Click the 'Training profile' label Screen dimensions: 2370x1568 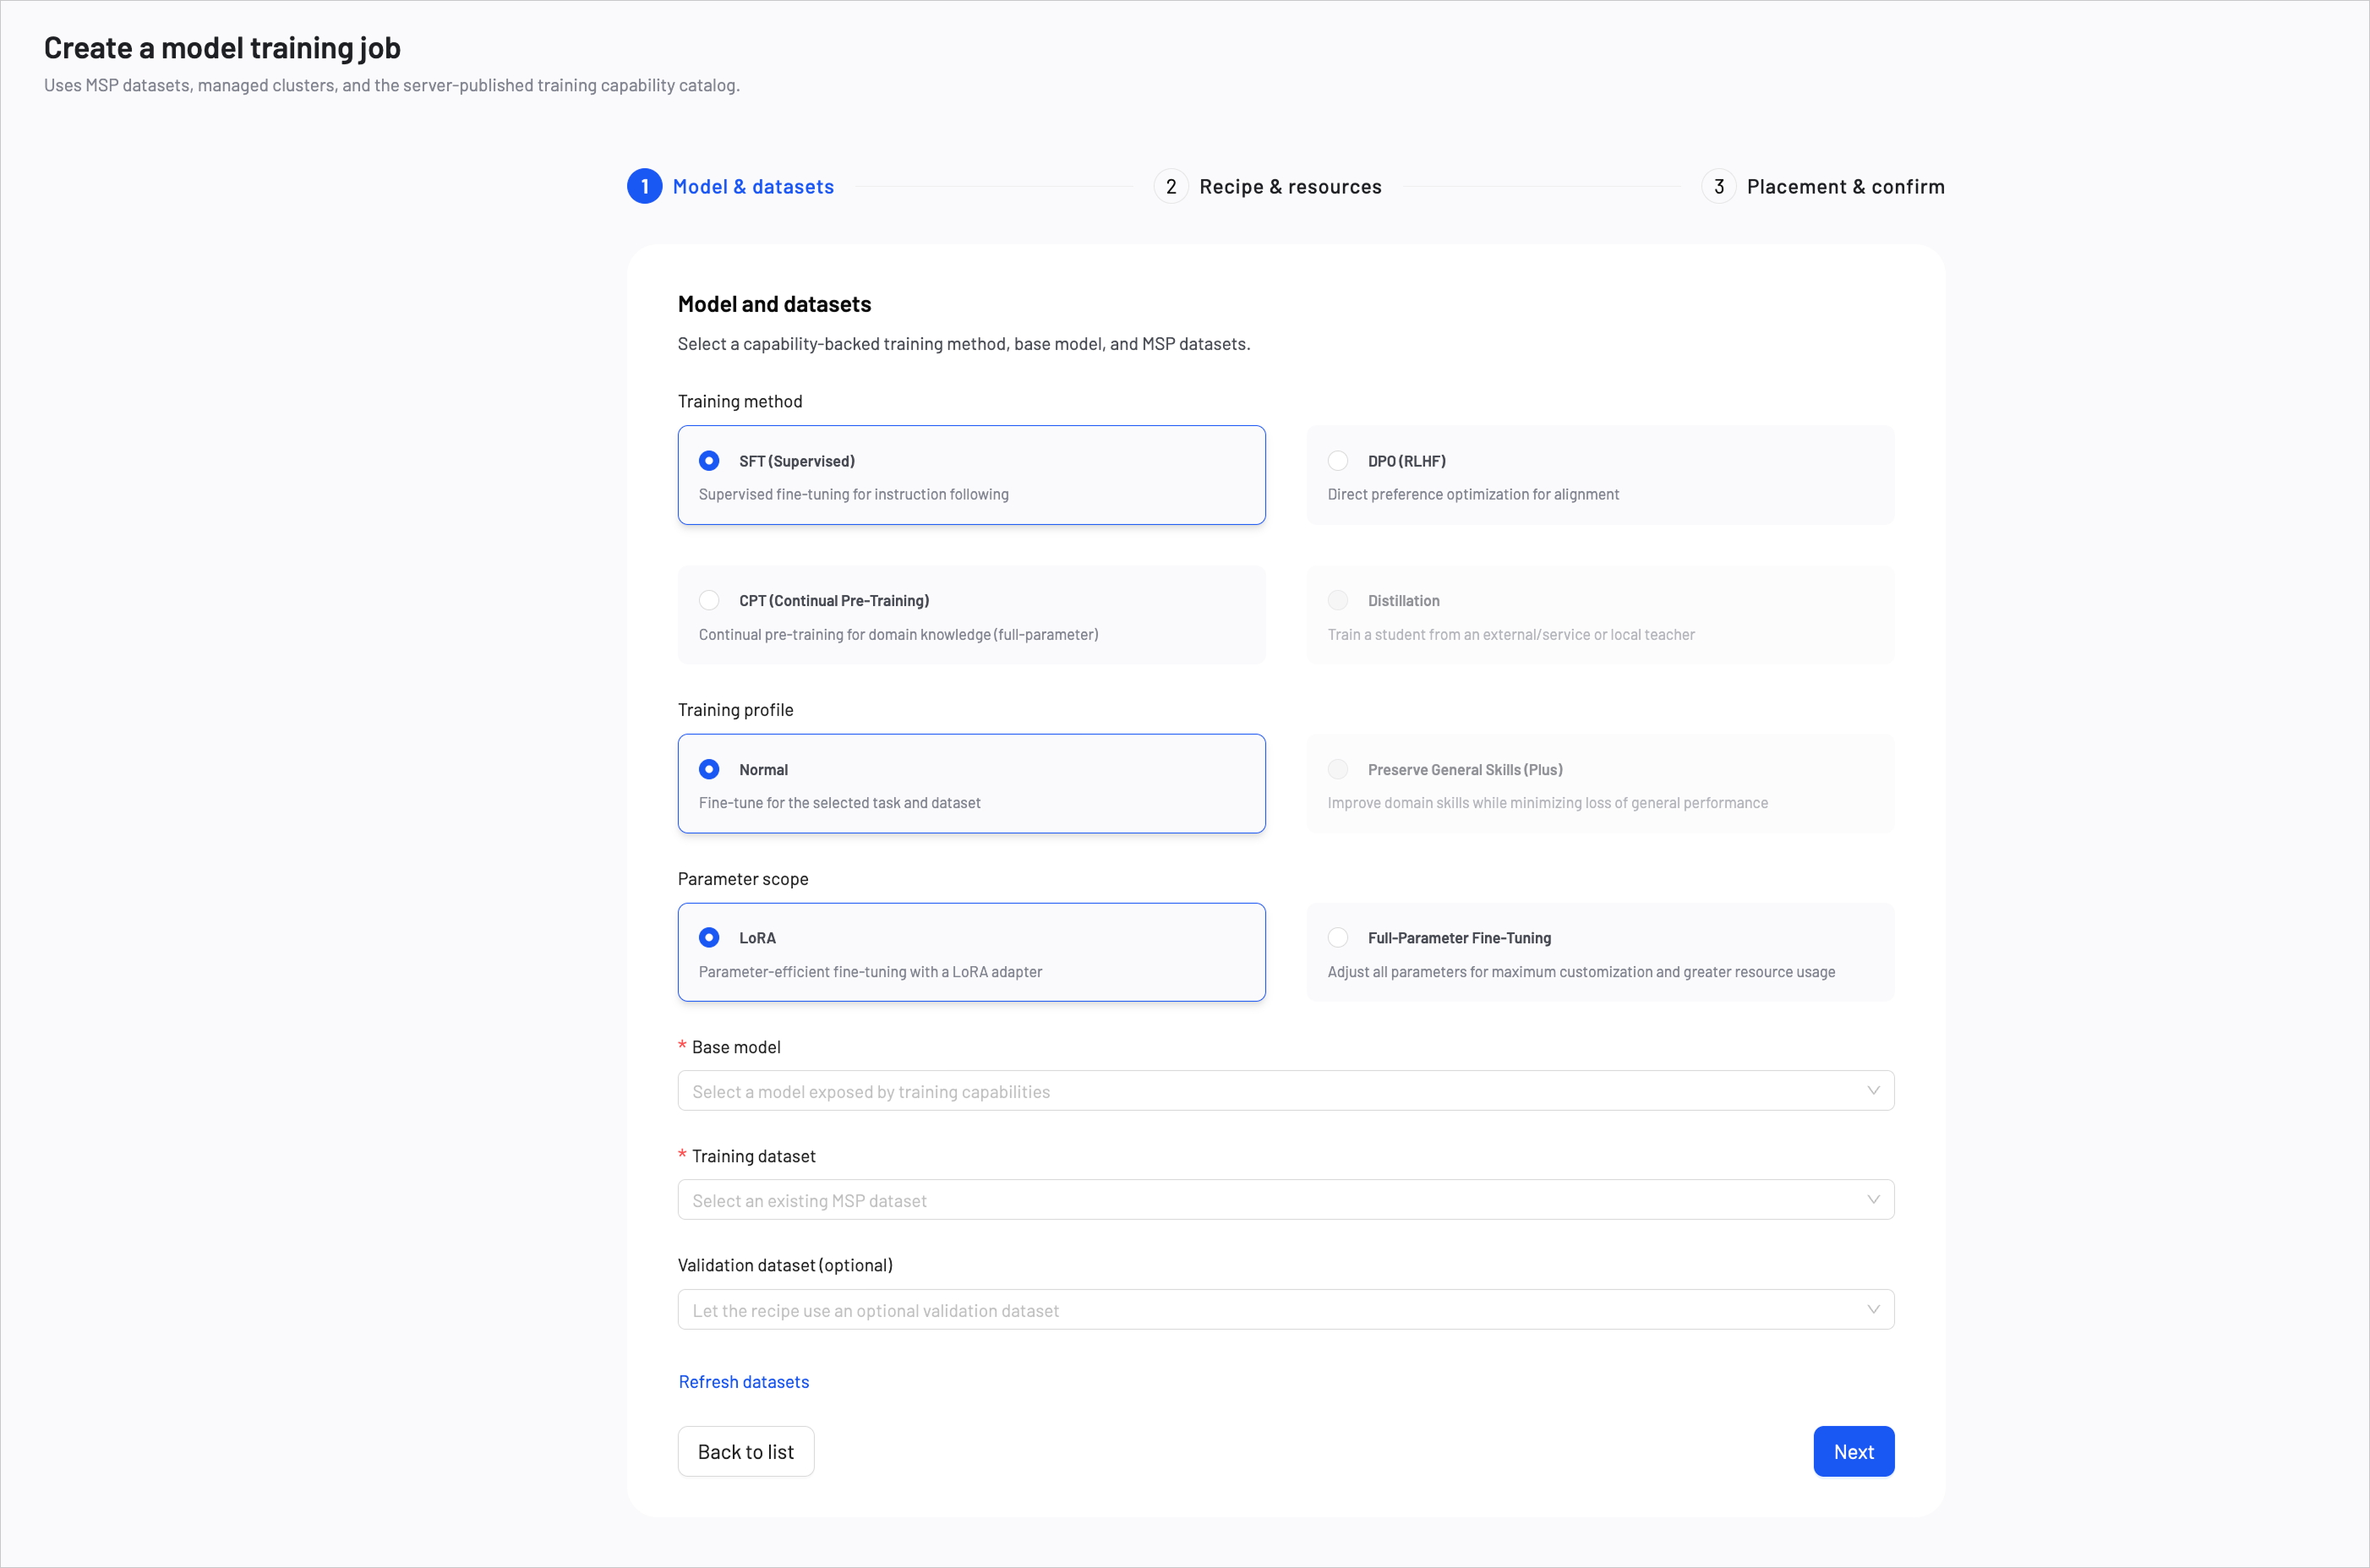[736, 710]
